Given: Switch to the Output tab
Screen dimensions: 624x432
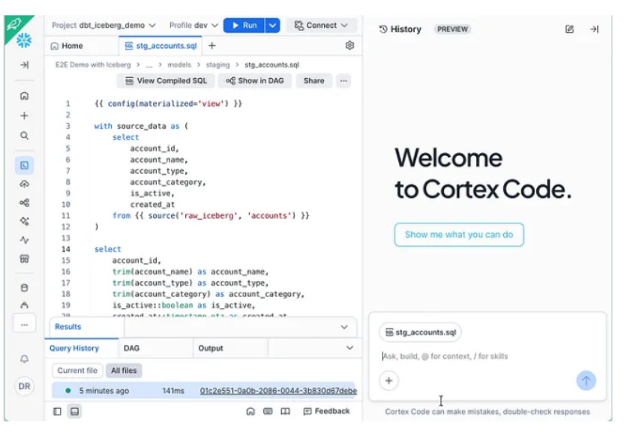Looking at the screenshot, I should point(211,348).
